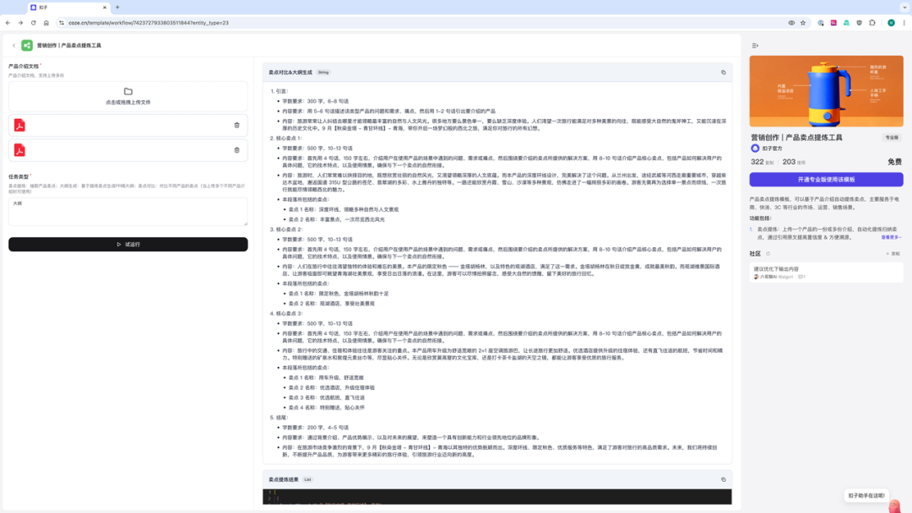Click 发帖 to post in community
The width and height of the screenshot is (912, 513).
[x=893, y=254]
